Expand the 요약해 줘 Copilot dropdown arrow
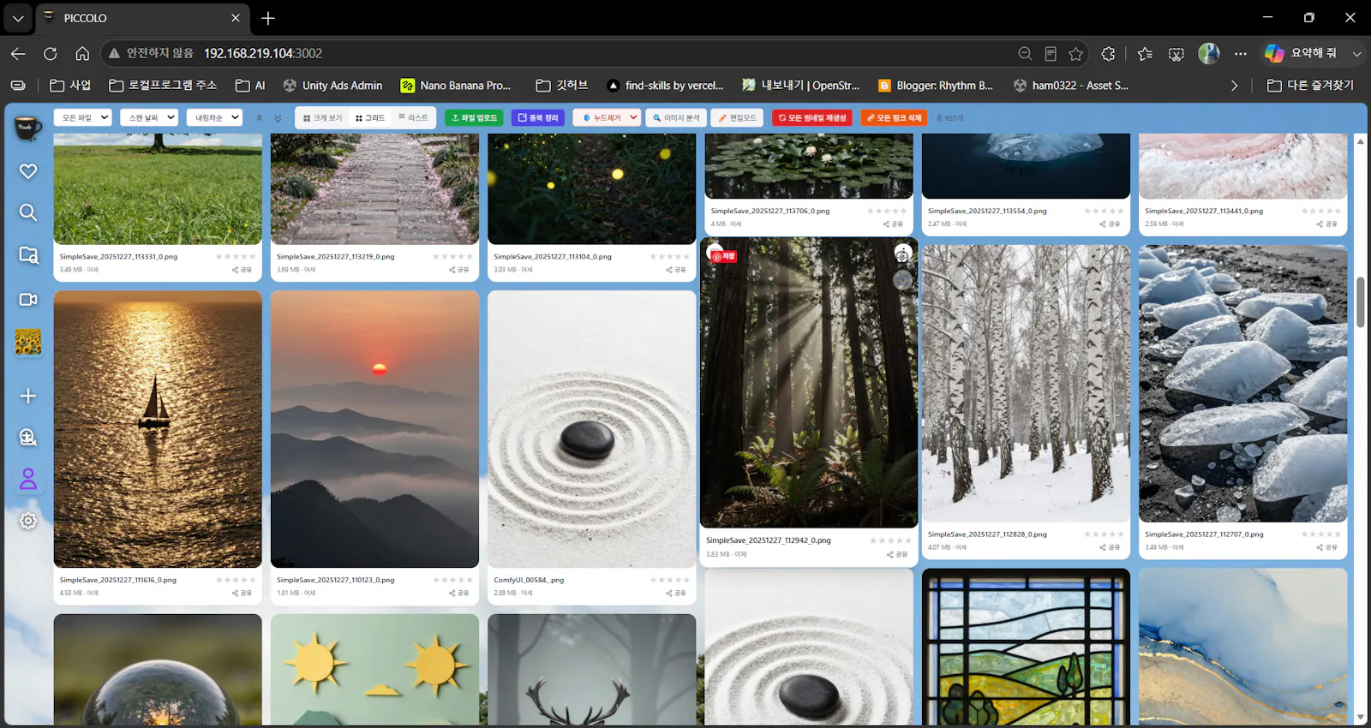 pos(1356,53)
